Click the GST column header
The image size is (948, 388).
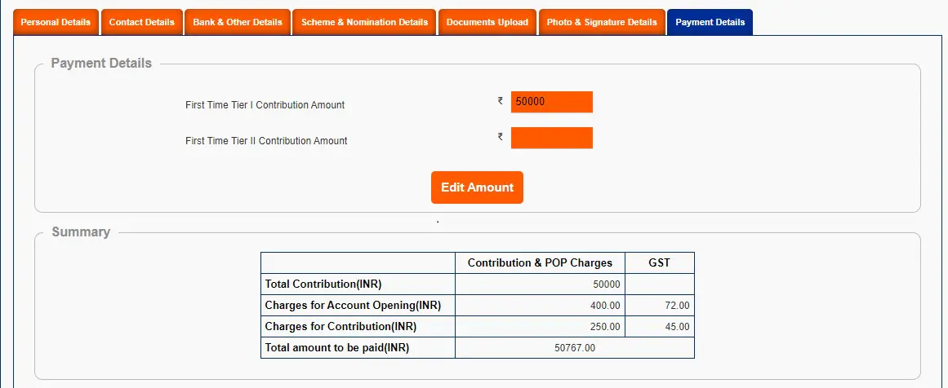coord(660,263)
